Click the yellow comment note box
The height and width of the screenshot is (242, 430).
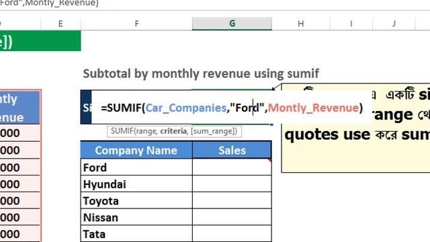[355, 148]
